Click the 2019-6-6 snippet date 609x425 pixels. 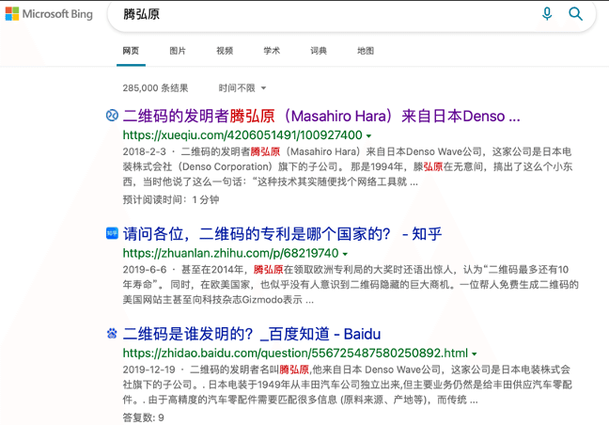(145, 270)
